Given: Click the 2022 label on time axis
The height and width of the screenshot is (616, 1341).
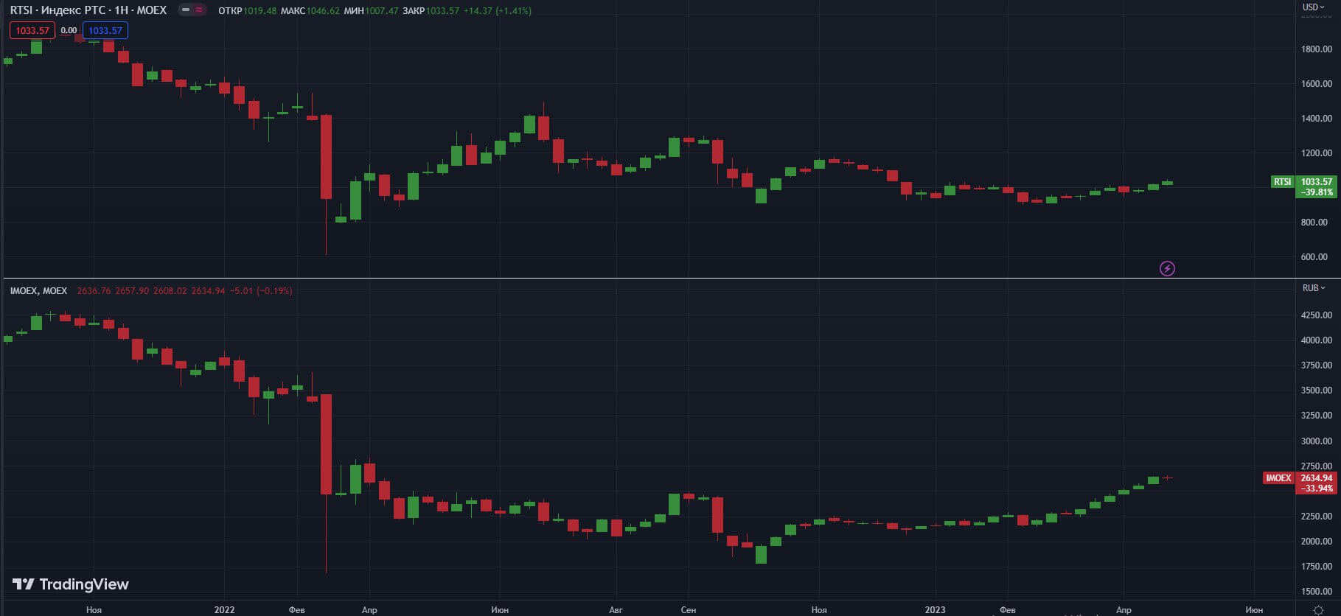Looking at the screenshot, I should pos(225,610).
